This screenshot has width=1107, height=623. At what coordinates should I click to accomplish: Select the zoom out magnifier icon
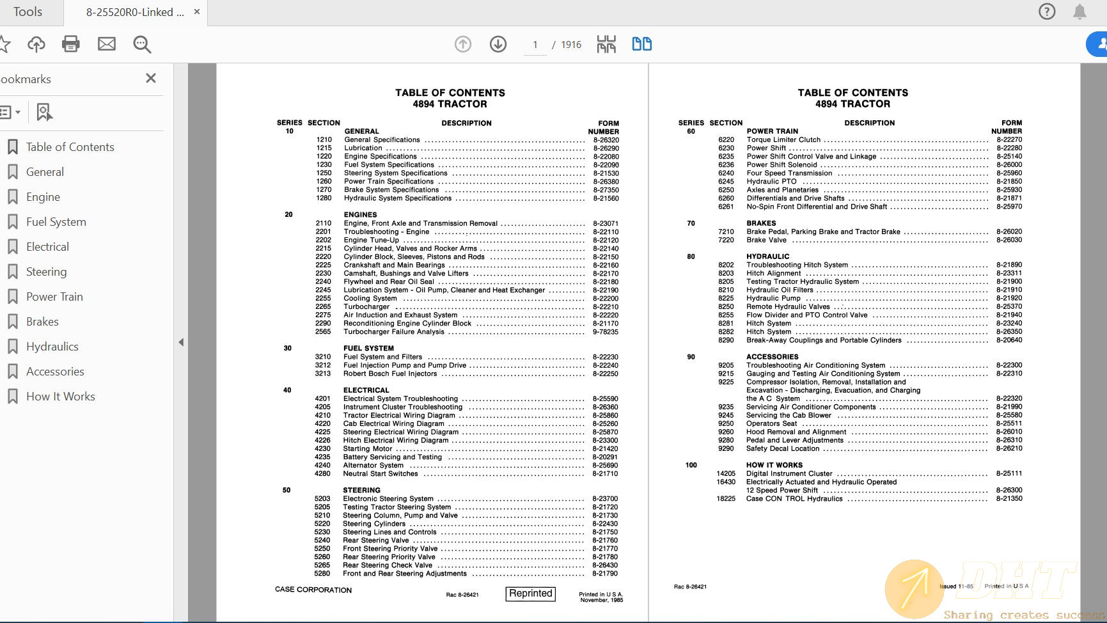[x=141, y=44]
